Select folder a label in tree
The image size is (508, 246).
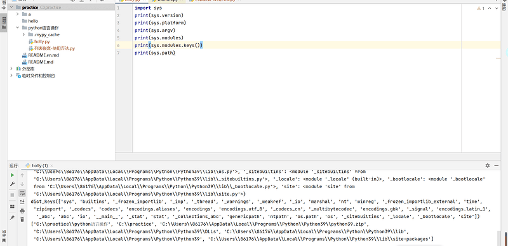[29, 14]
